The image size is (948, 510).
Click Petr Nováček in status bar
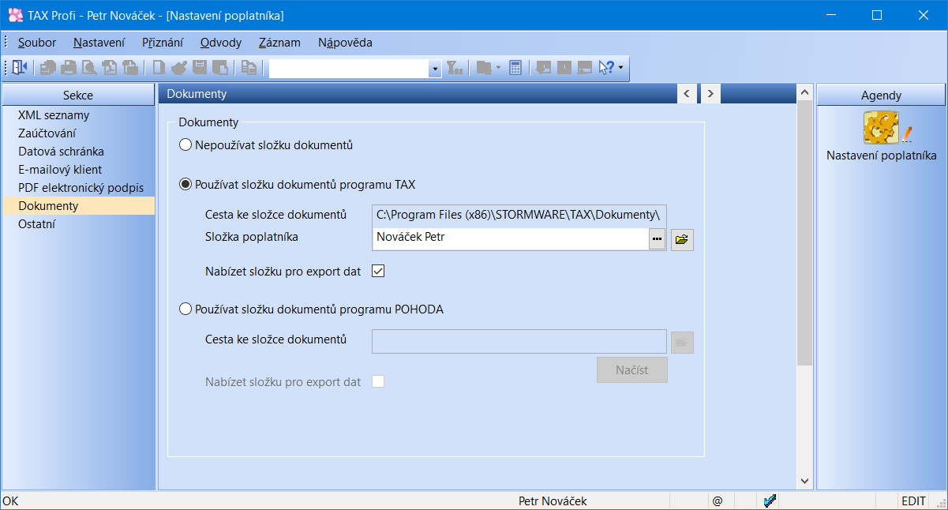coord(553,501)
